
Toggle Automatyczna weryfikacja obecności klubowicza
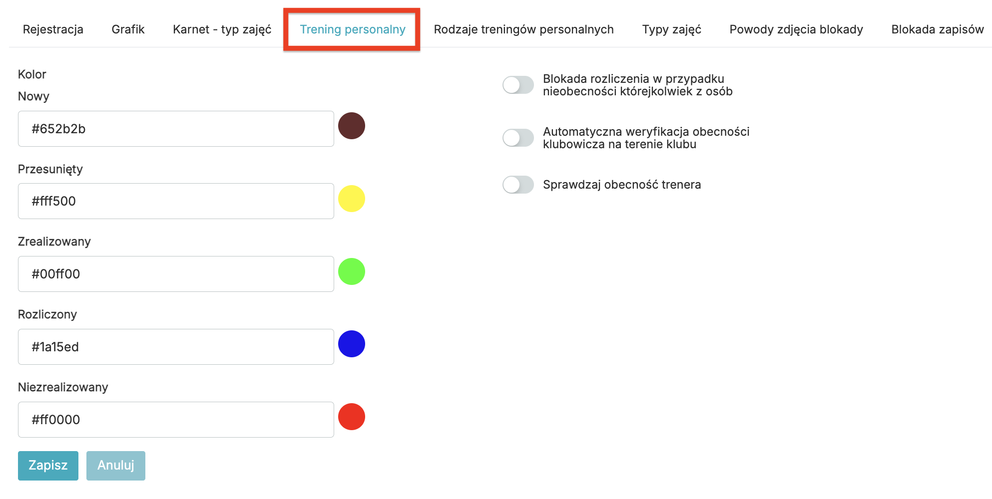(x=518, y=138)
